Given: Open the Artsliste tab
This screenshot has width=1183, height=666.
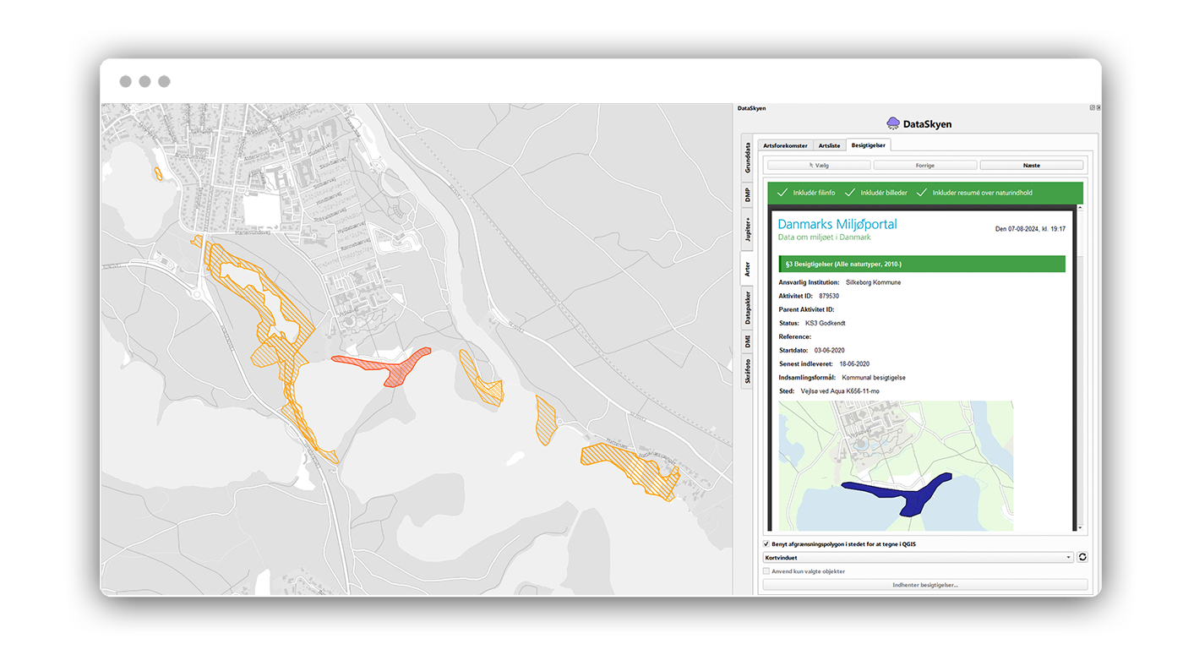Looking at the screenshot, I should 829,145.
